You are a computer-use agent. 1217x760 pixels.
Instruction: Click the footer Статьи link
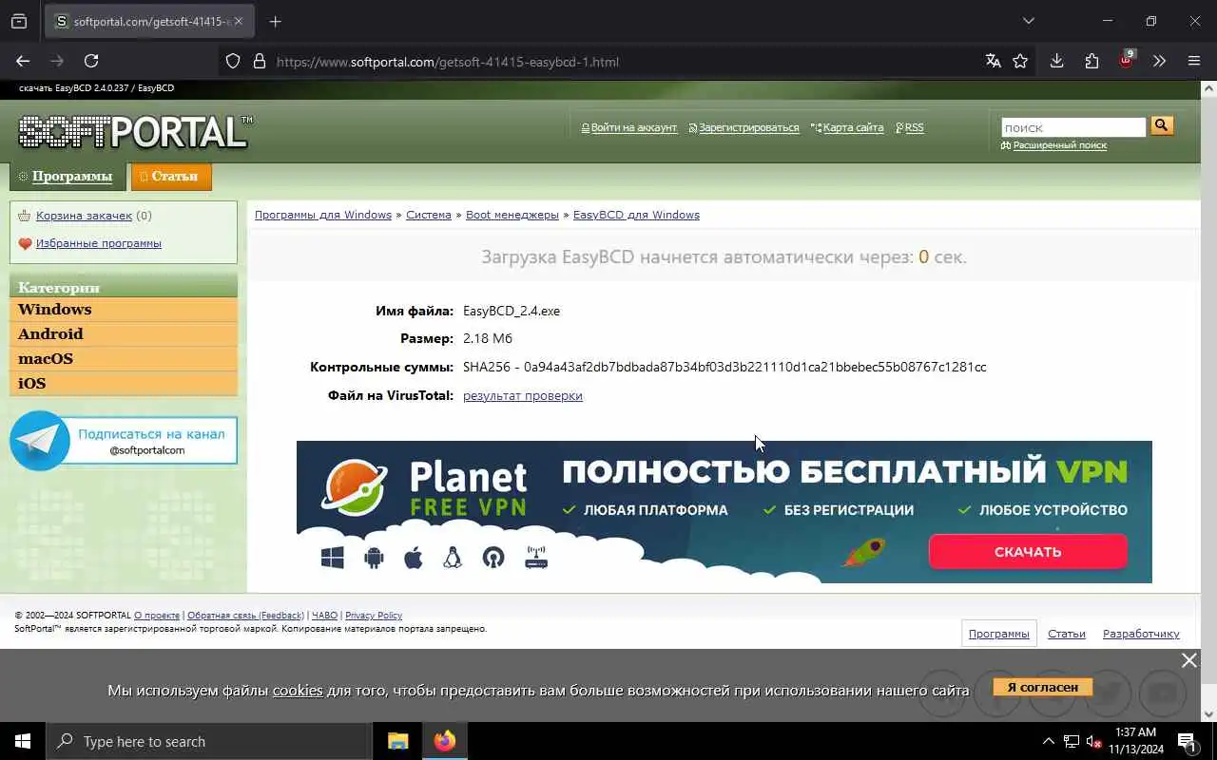(1067, 634)
